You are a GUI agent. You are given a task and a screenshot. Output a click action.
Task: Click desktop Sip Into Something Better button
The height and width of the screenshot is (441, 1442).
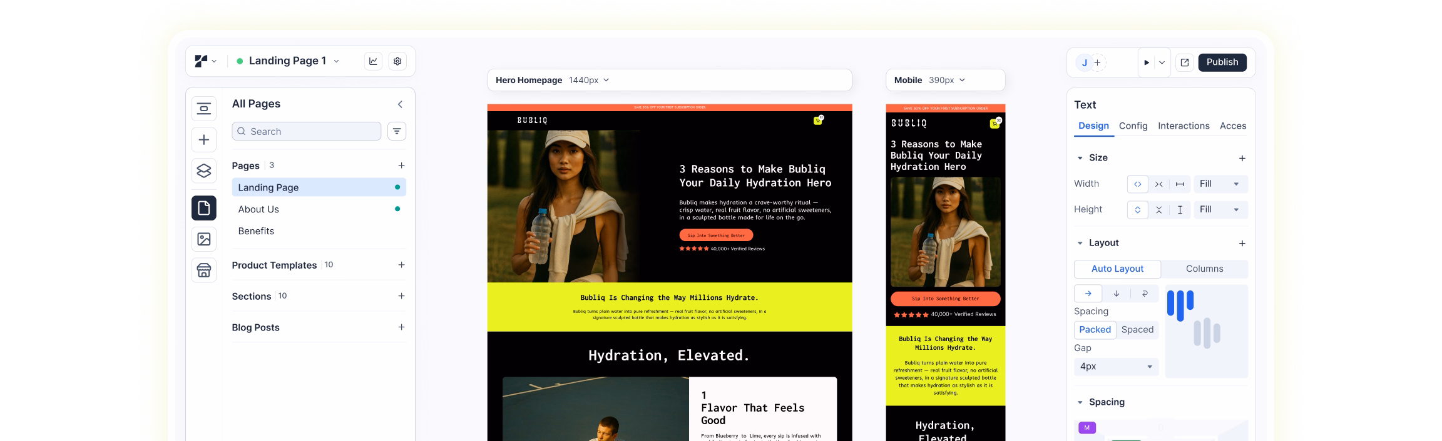tap(716, 235)
